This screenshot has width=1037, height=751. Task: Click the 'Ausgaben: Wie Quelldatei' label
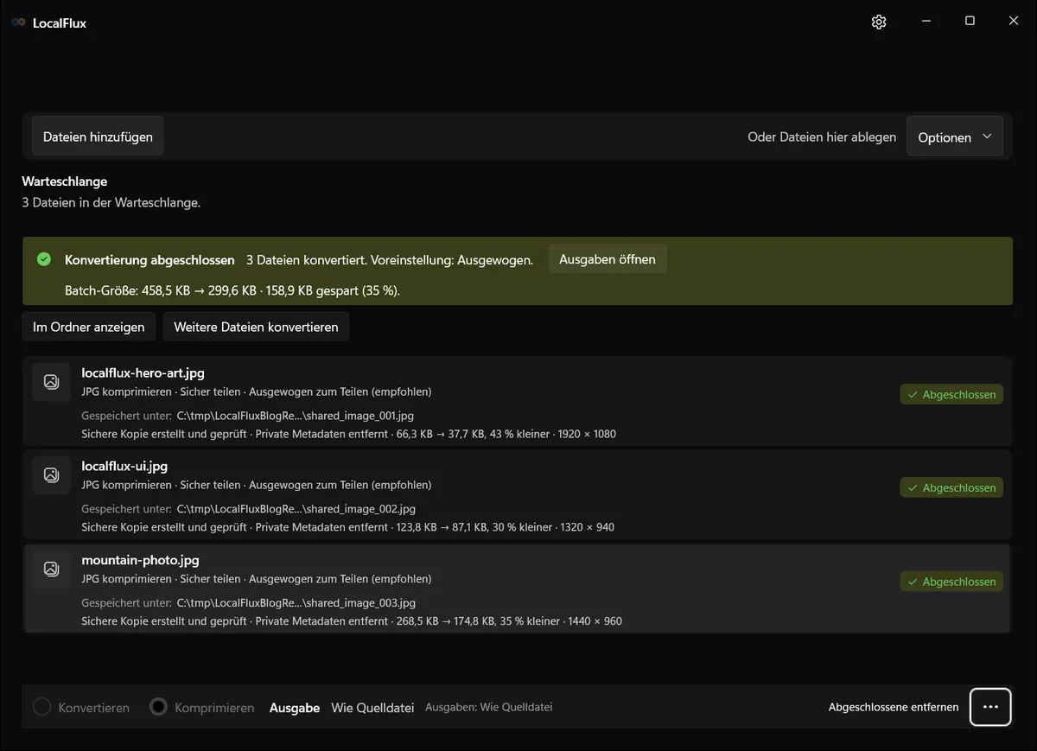(x=489, y=707)
